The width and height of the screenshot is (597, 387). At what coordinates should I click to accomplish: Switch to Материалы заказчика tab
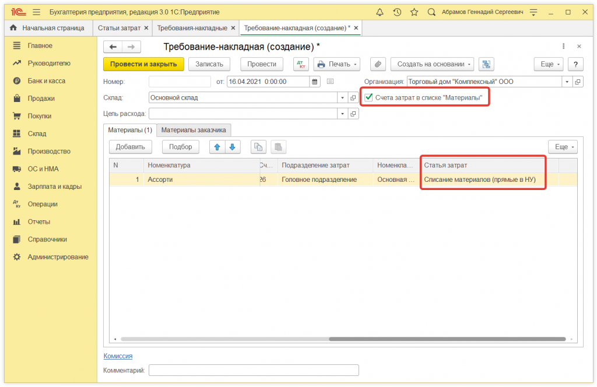coord(193,130)
